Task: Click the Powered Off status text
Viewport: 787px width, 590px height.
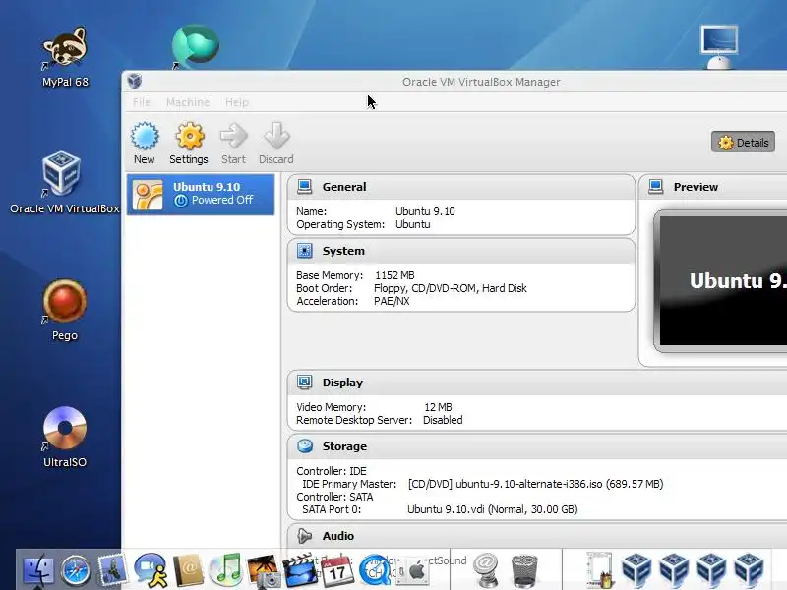Action: 222,200
